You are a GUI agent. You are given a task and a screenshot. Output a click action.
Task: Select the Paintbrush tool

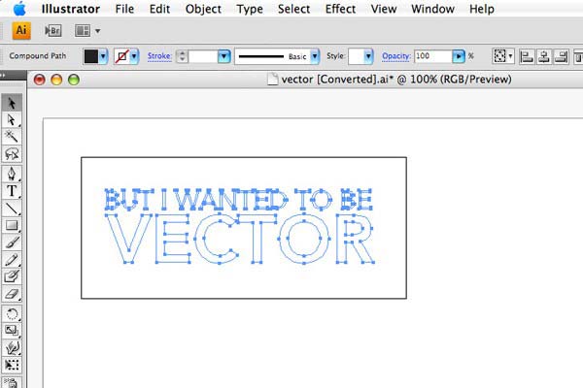coord(12,242)
